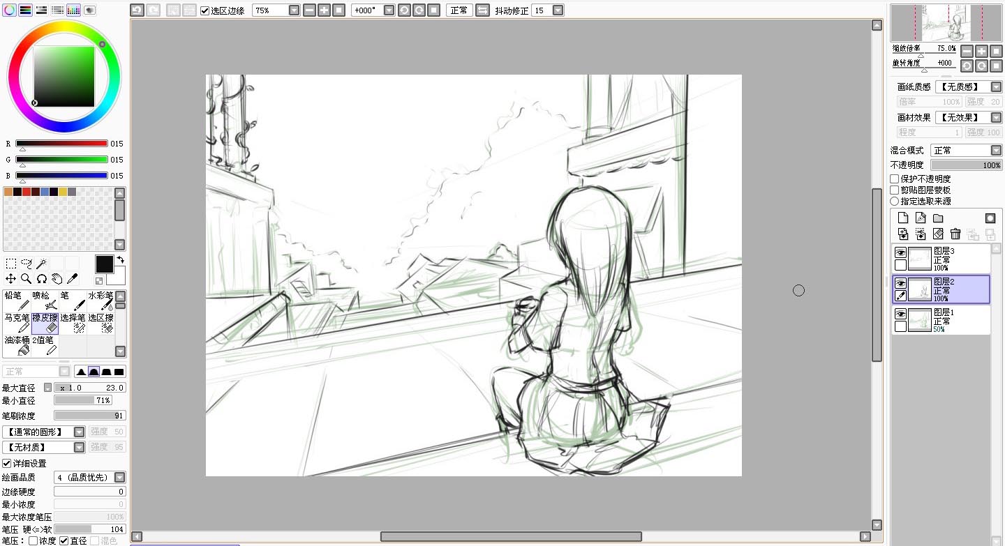Activate the magic wand tool

[x=42, y=264]
